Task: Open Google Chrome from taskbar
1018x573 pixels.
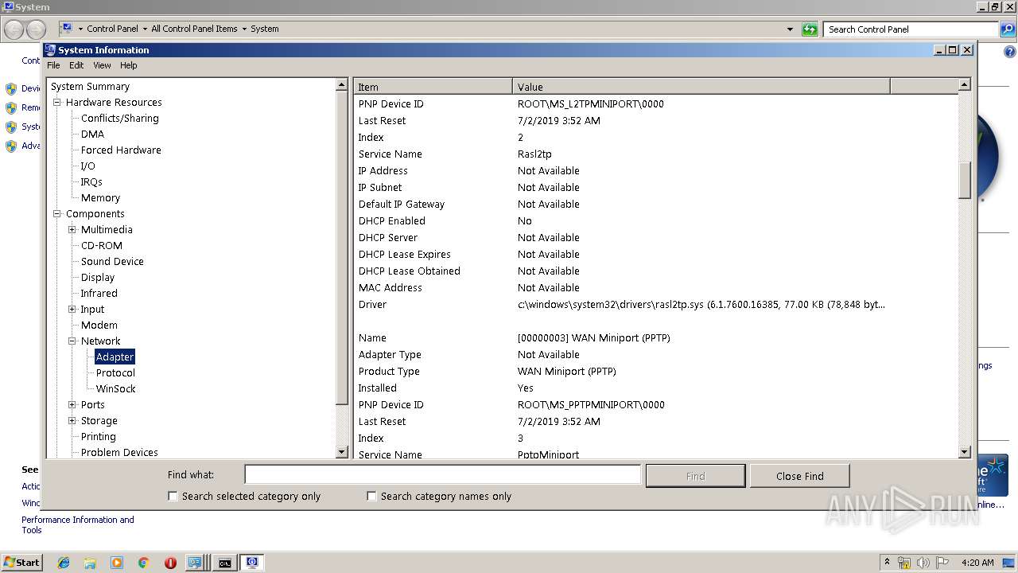Action: coord(144,563)
